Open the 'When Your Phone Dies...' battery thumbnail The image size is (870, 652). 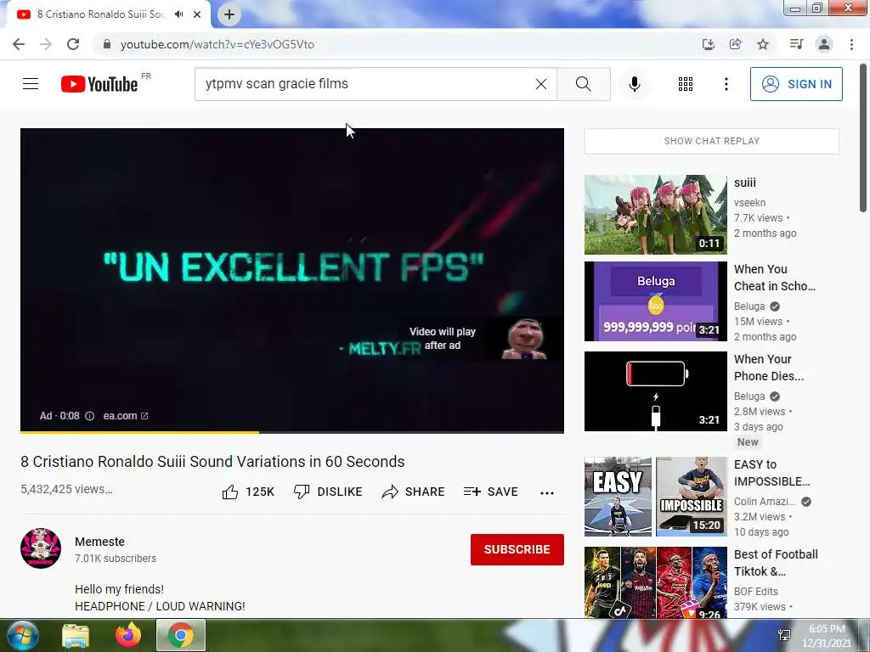(655, 391)
